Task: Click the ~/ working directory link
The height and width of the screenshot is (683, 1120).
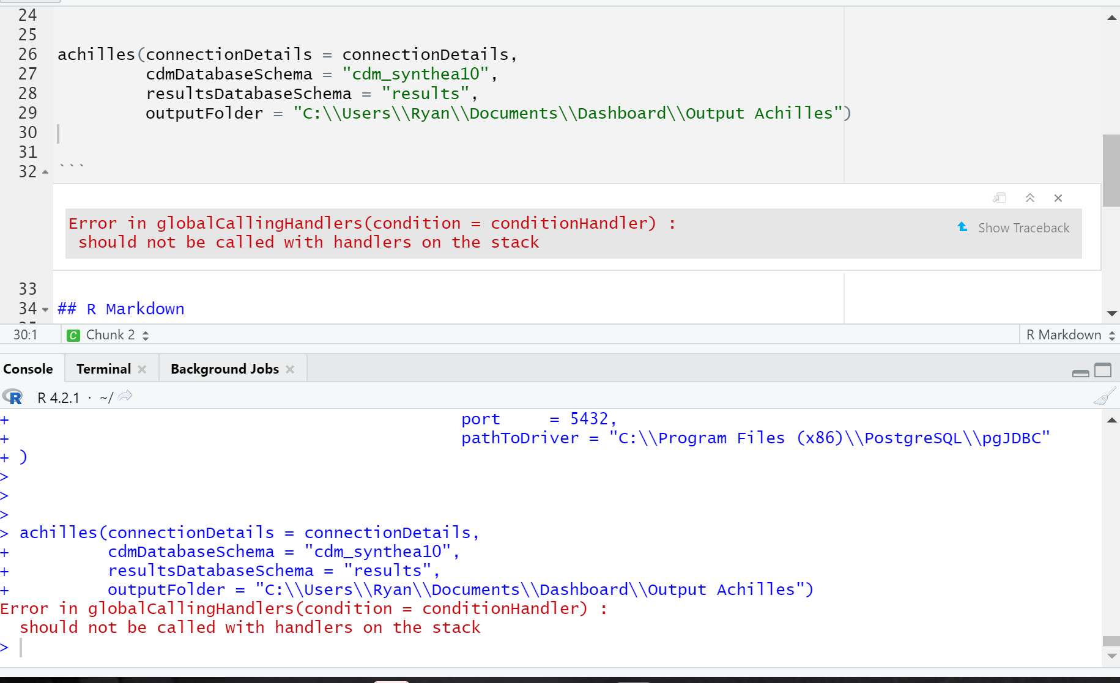Action: coord(105,397)
